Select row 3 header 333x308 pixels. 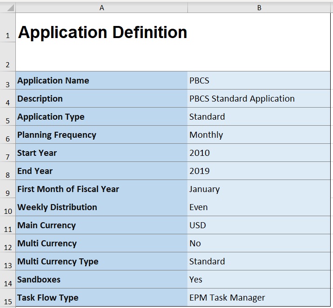click(7, 81)
